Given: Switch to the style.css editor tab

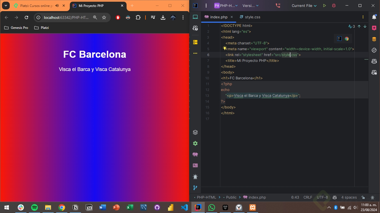Looking at the screenshot, I should [x=250, y=17].
